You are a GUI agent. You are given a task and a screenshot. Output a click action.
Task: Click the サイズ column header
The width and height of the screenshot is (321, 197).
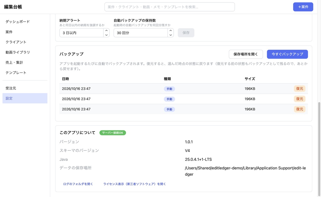pos(250,79)
